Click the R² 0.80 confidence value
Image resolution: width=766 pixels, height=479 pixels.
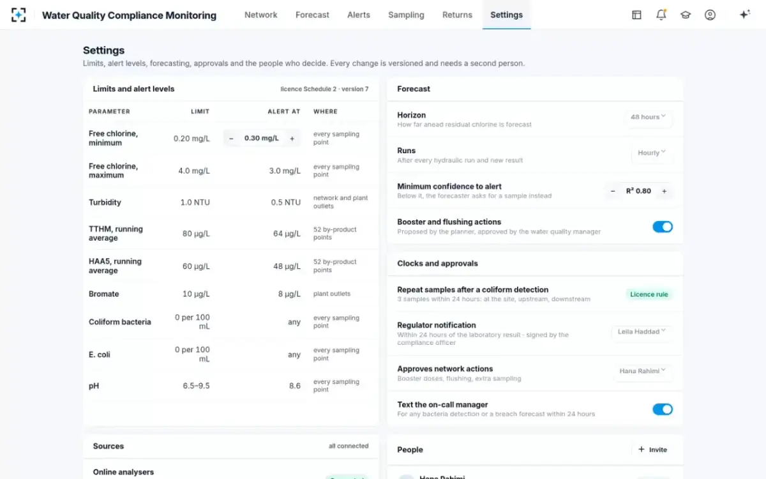click(x=638, y=191)
